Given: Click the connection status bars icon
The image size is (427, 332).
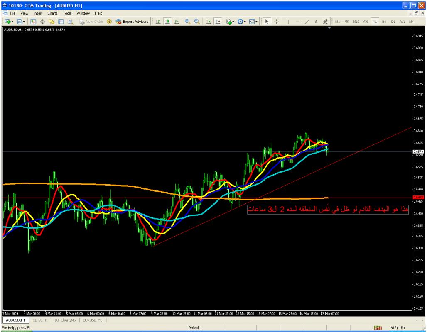Looking at the screenshot, I should (x=378, y=328).
